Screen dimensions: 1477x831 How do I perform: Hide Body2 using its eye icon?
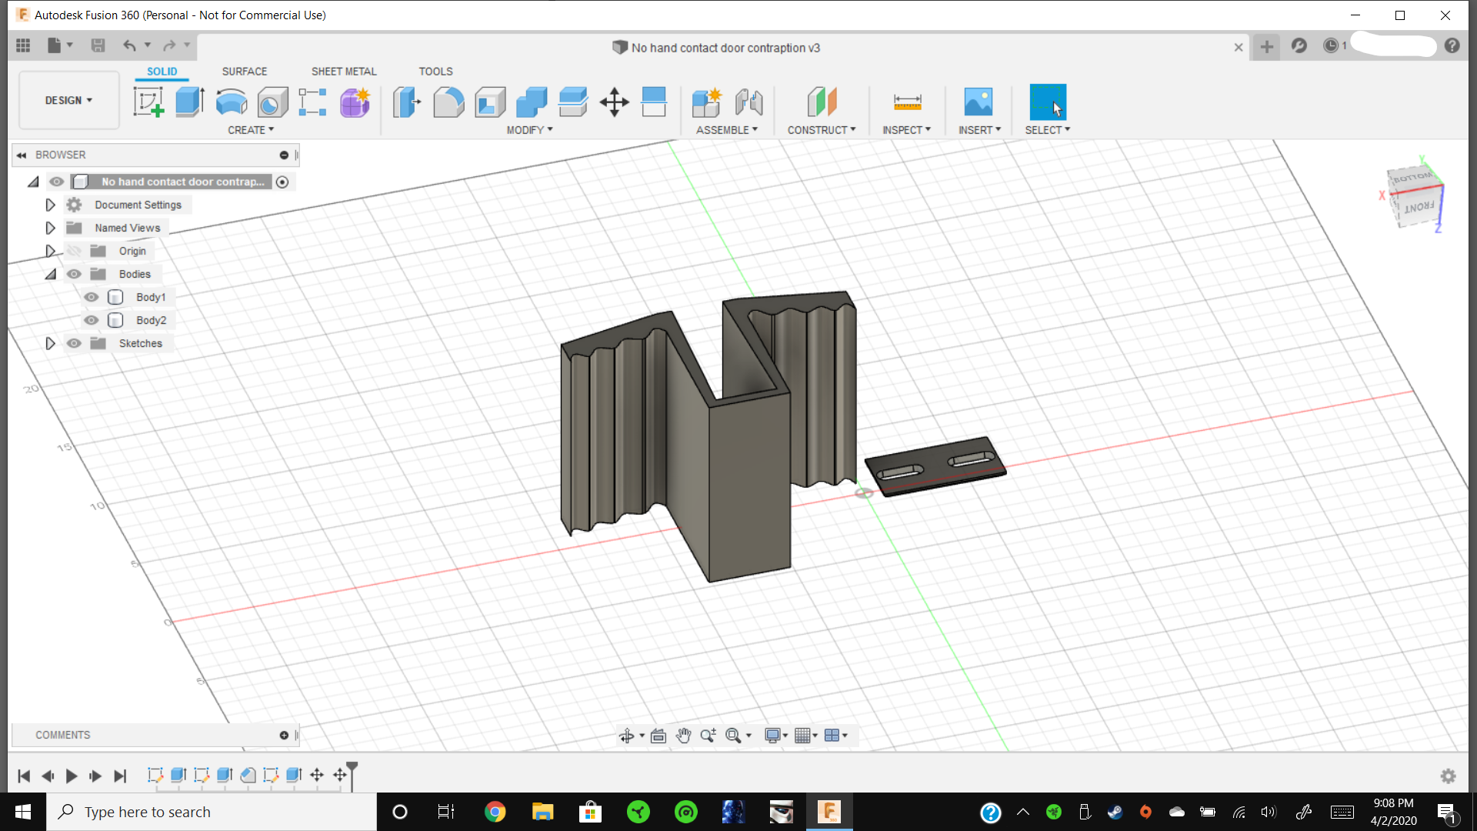(92, 320)
